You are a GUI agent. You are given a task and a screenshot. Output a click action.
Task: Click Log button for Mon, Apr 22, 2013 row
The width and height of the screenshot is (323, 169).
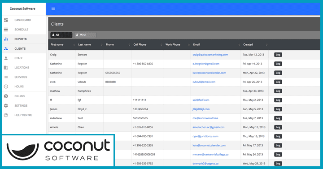(x=278, y=73)
